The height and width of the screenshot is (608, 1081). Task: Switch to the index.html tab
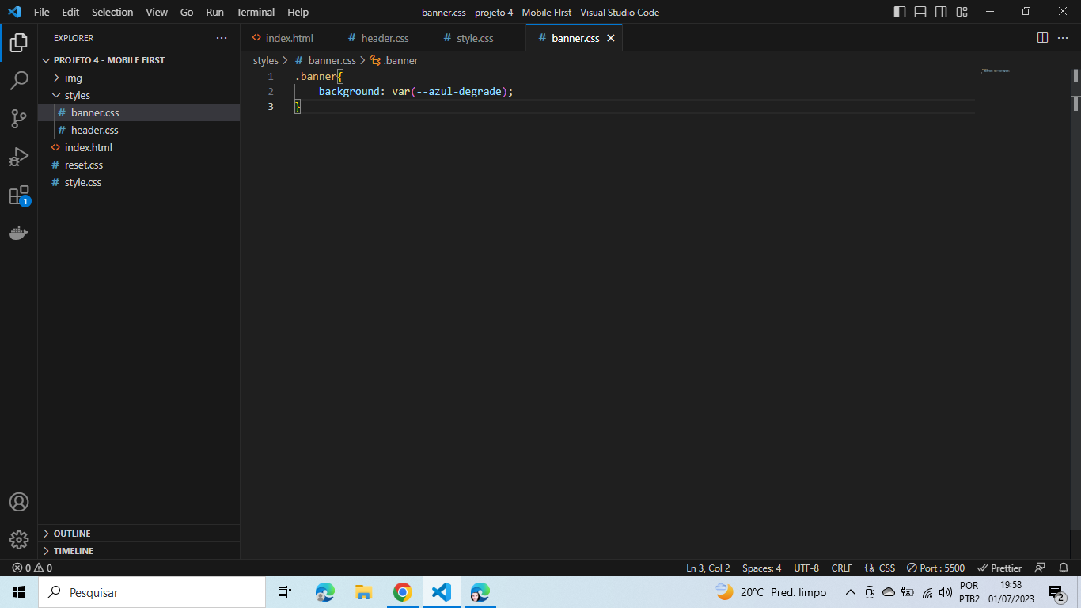click(288, 38)
